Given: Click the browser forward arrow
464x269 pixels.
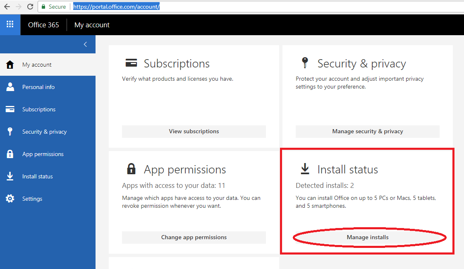Looking at the screenshot, I should (19, 7).
